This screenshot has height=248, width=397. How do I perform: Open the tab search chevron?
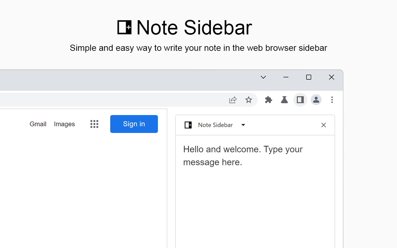click(263, 77)
